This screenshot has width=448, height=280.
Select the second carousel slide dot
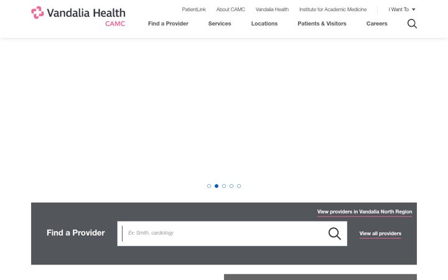217,186
